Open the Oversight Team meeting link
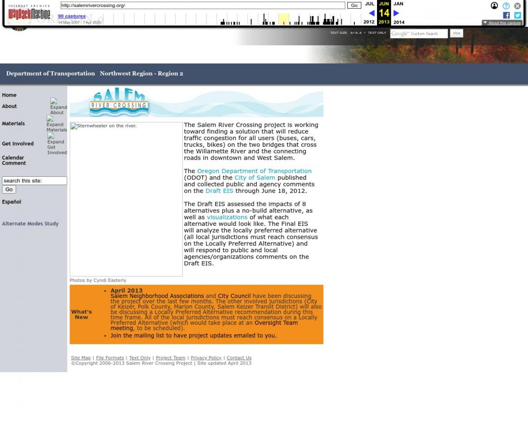Screen dimensions: 528x422 click(x=204, y=325)
